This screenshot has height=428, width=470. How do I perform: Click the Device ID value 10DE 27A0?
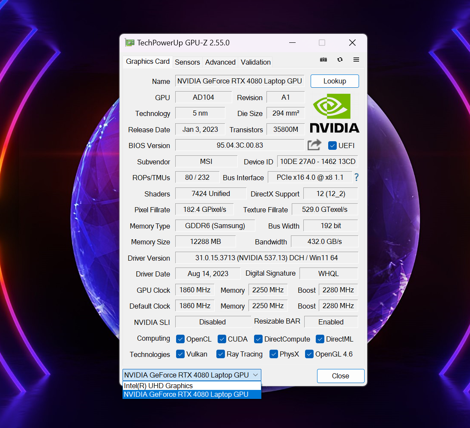317,161
